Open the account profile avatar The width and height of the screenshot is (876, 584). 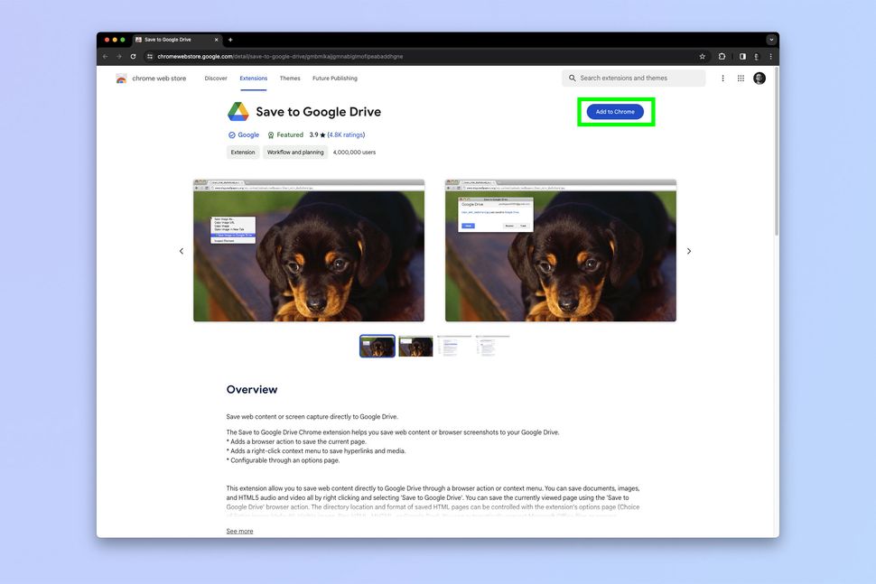(760, 78)
